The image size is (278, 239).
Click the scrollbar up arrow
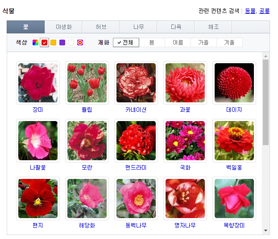point(266,56)
